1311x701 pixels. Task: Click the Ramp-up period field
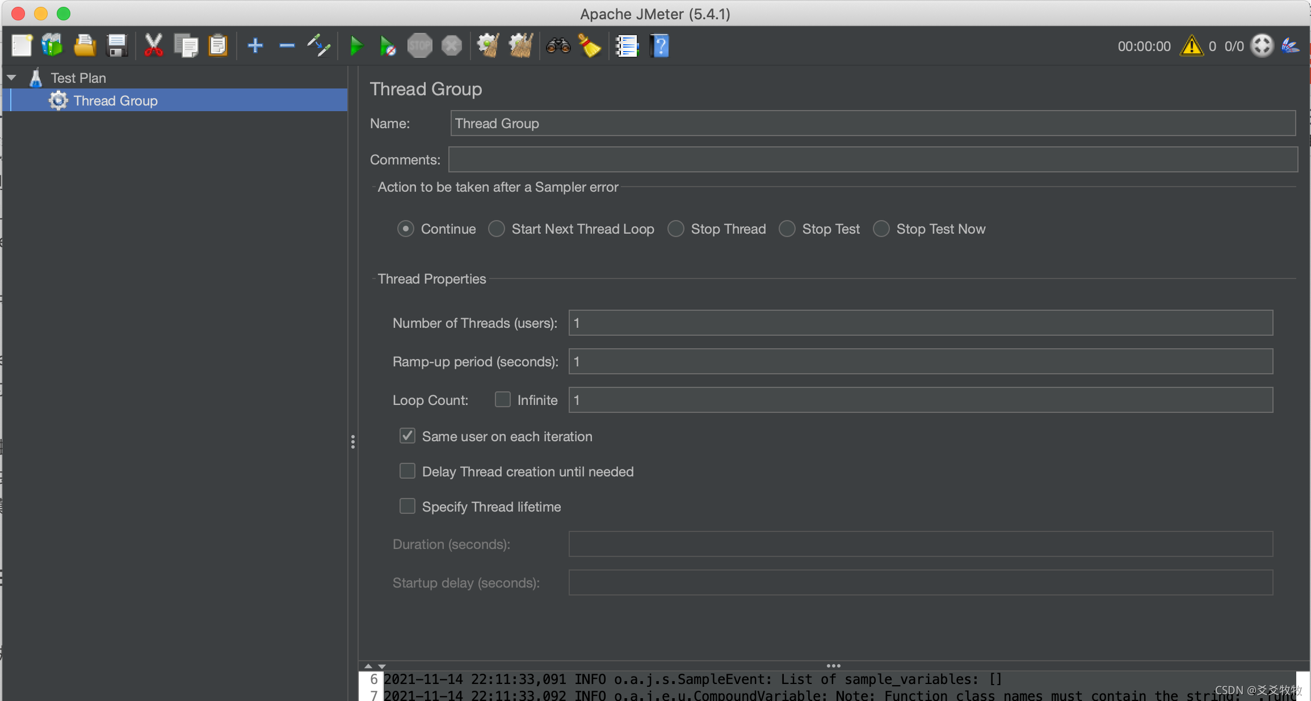point(921,361)
